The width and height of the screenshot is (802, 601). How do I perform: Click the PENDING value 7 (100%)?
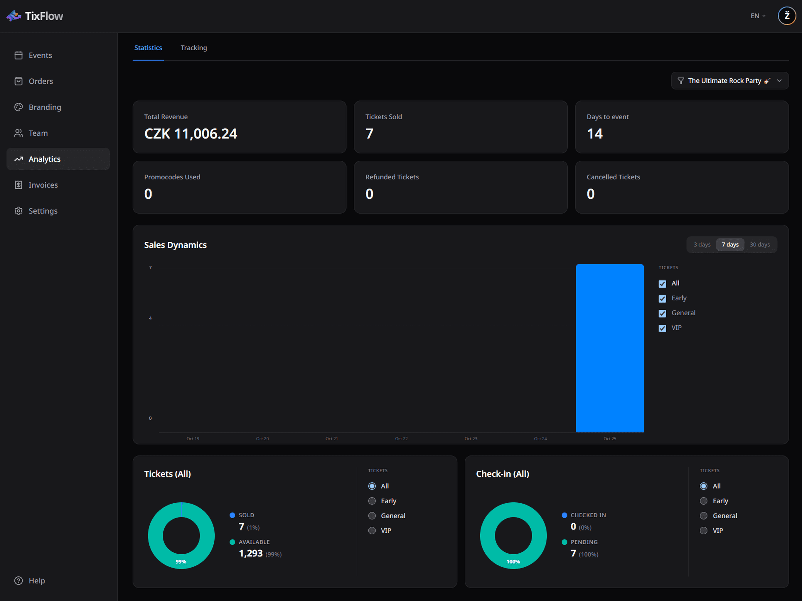(x=584, y=553)
